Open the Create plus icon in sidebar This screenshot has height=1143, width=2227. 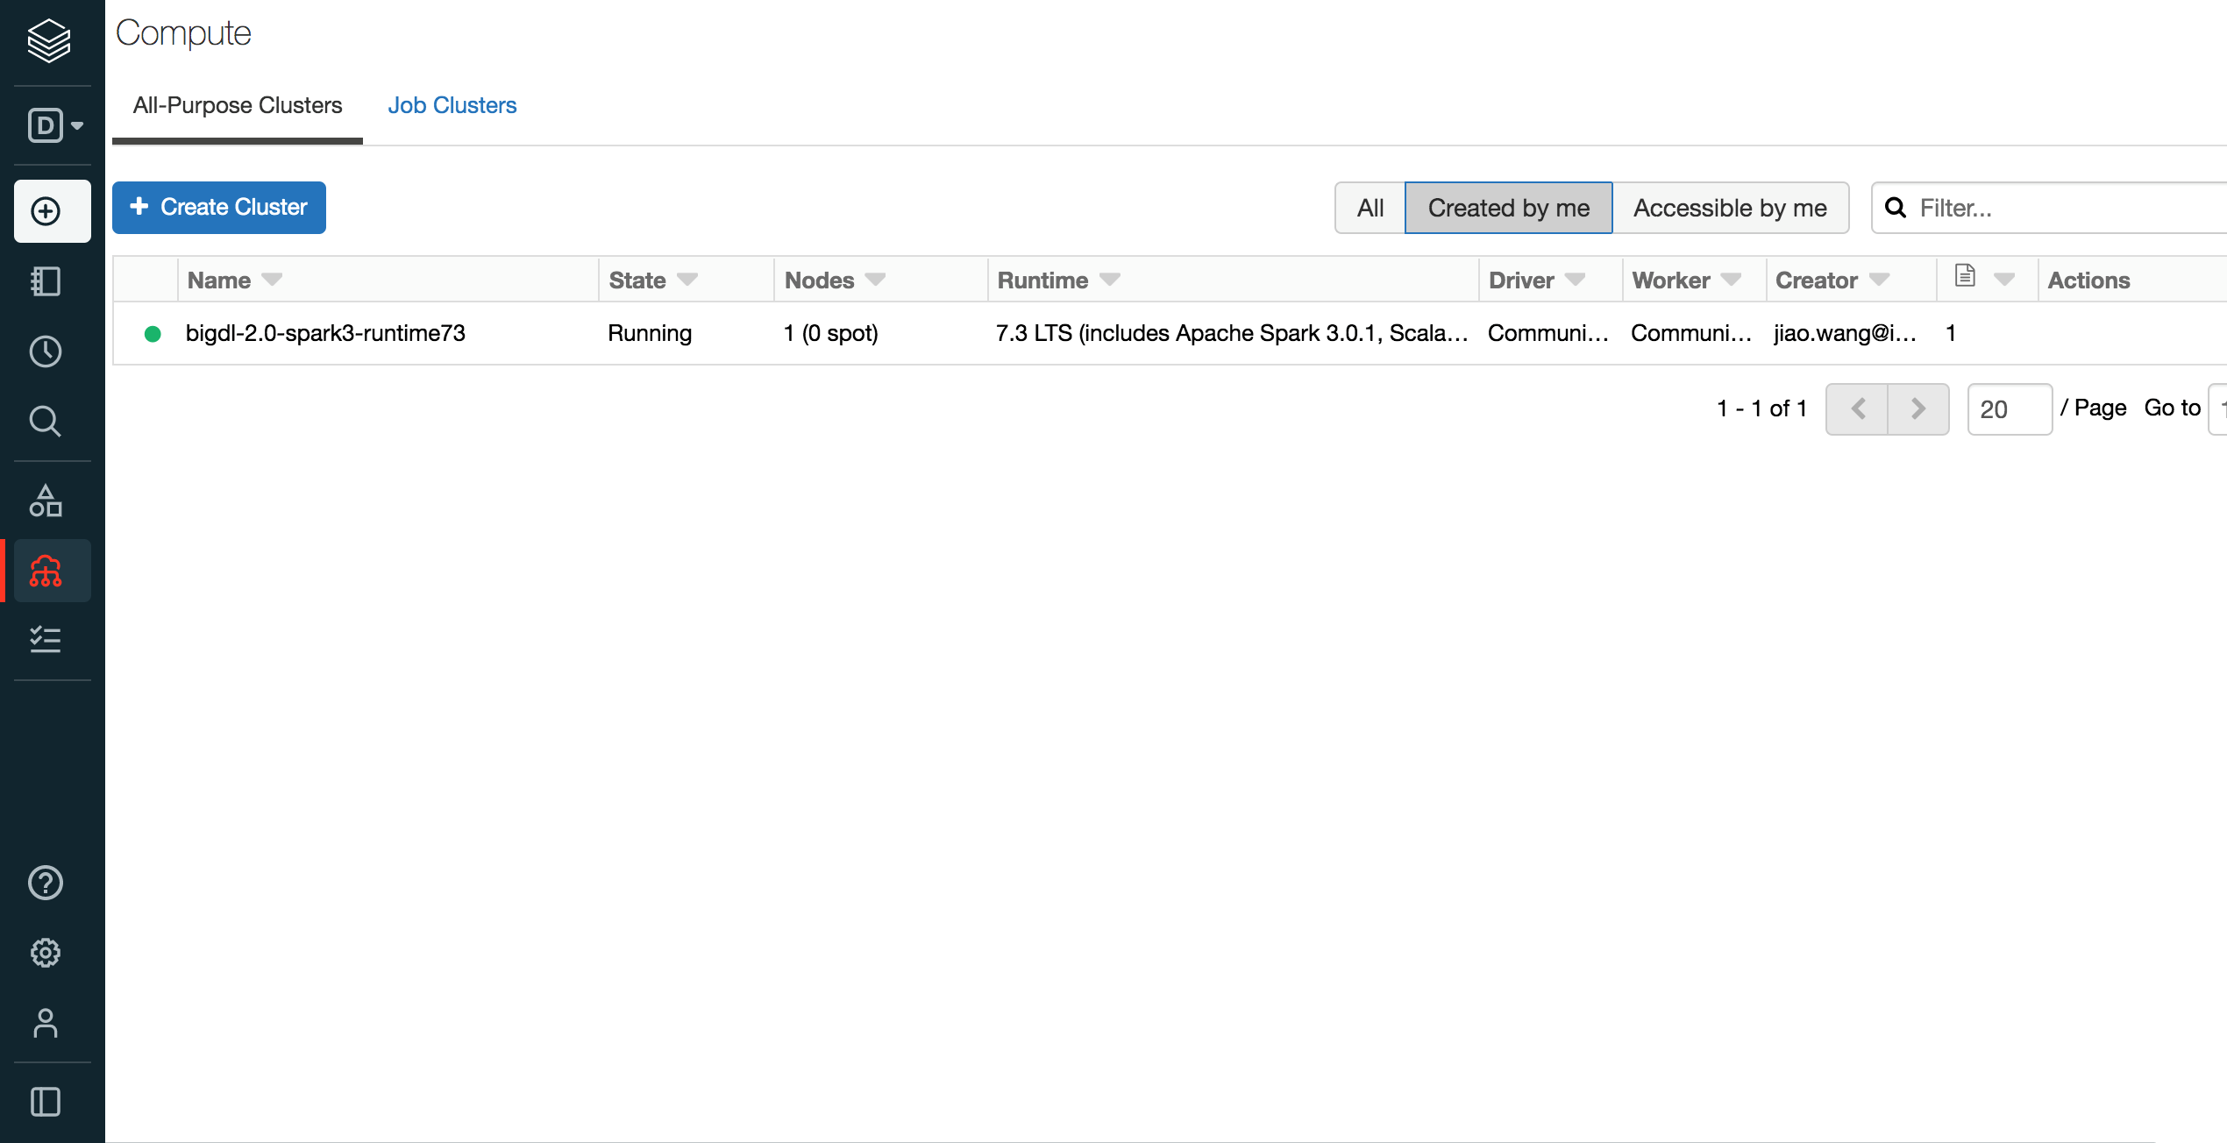tap(46, 211)
